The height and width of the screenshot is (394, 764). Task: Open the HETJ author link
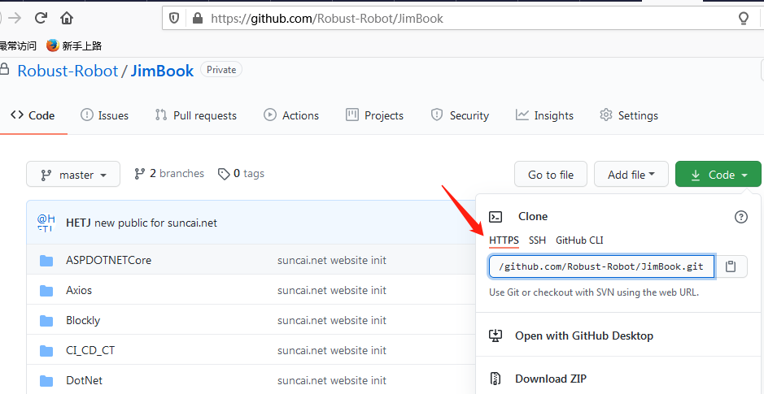point(78,223)
